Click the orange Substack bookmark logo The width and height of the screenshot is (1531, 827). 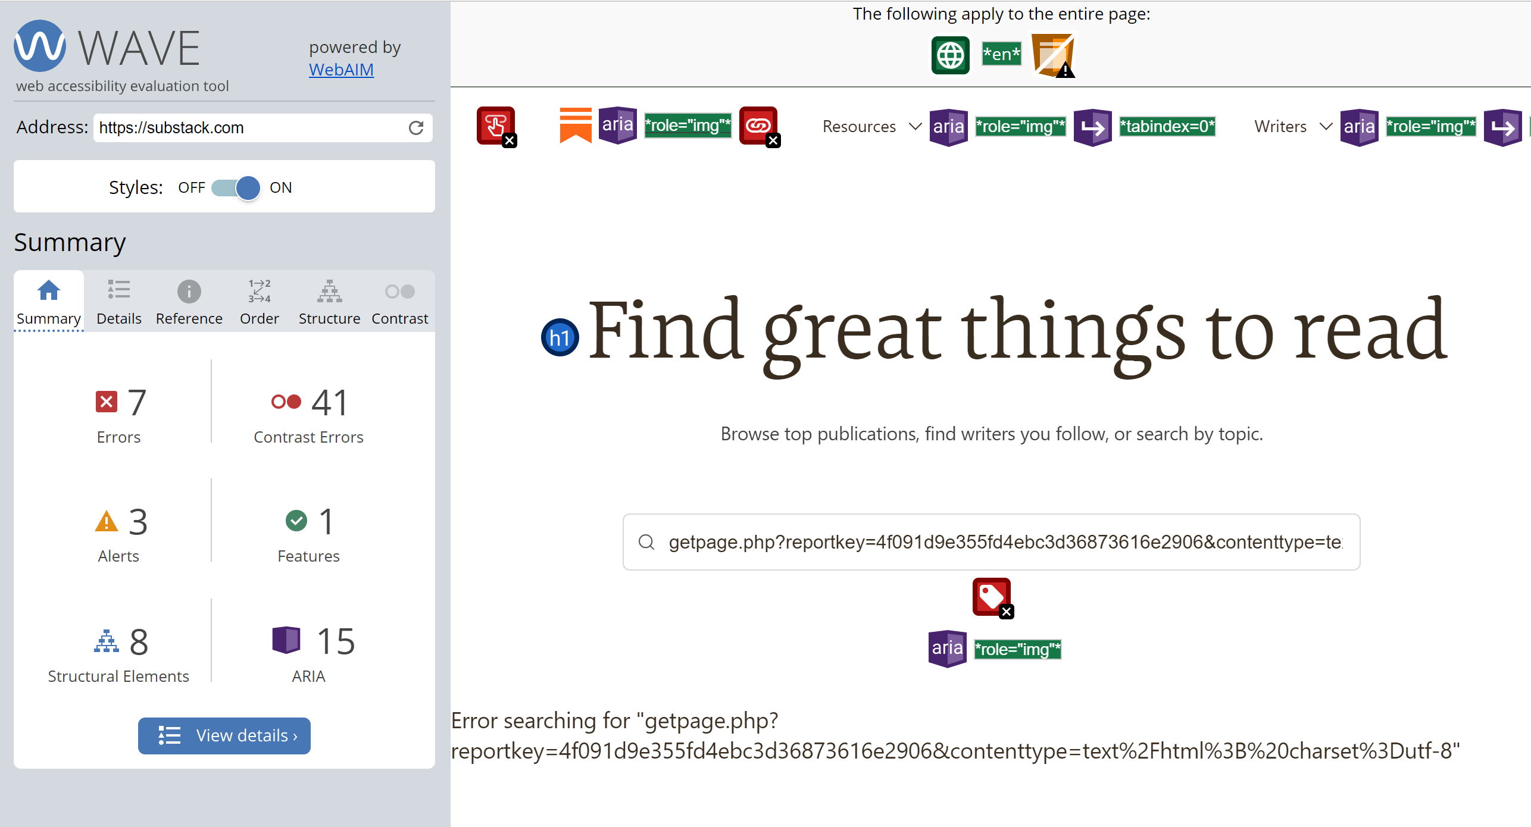tap(576, 125)
